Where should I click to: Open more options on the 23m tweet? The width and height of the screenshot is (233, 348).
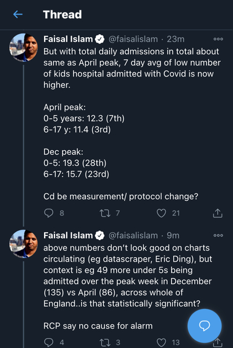tap(218, 39)
